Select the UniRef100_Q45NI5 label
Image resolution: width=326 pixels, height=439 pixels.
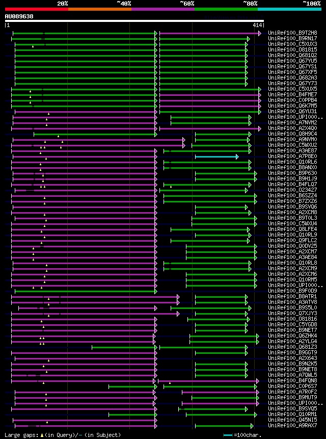coord(292,419)
